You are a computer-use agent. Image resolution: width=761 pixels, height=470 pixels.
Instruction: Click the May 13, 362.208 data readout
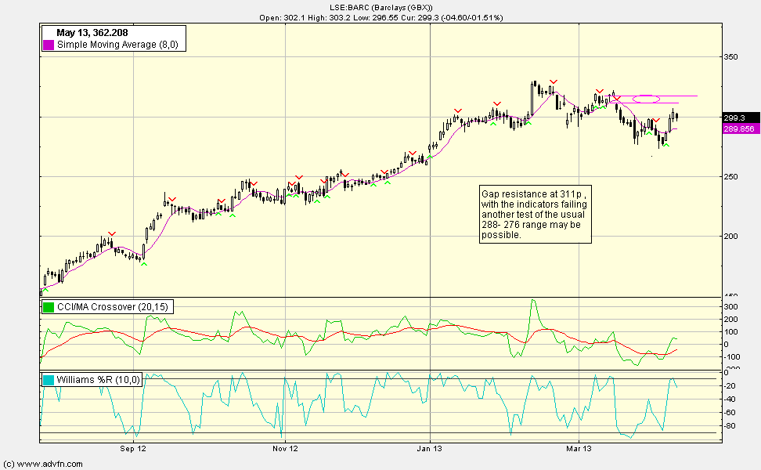point(92,32)
